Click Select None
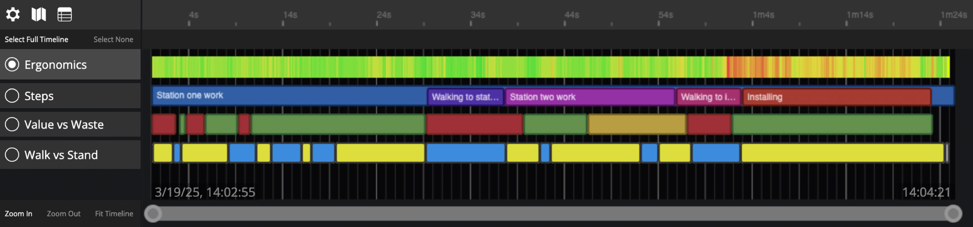The width and height of the screenshot is (973, 227). coord(113,39)
